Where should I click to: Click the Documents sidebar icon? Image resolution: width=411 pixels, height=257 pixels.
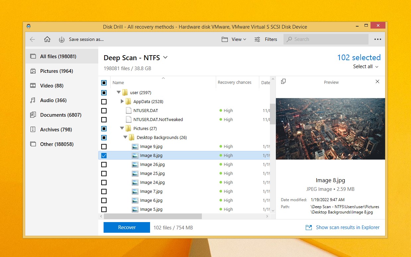[x=33, y=115]
